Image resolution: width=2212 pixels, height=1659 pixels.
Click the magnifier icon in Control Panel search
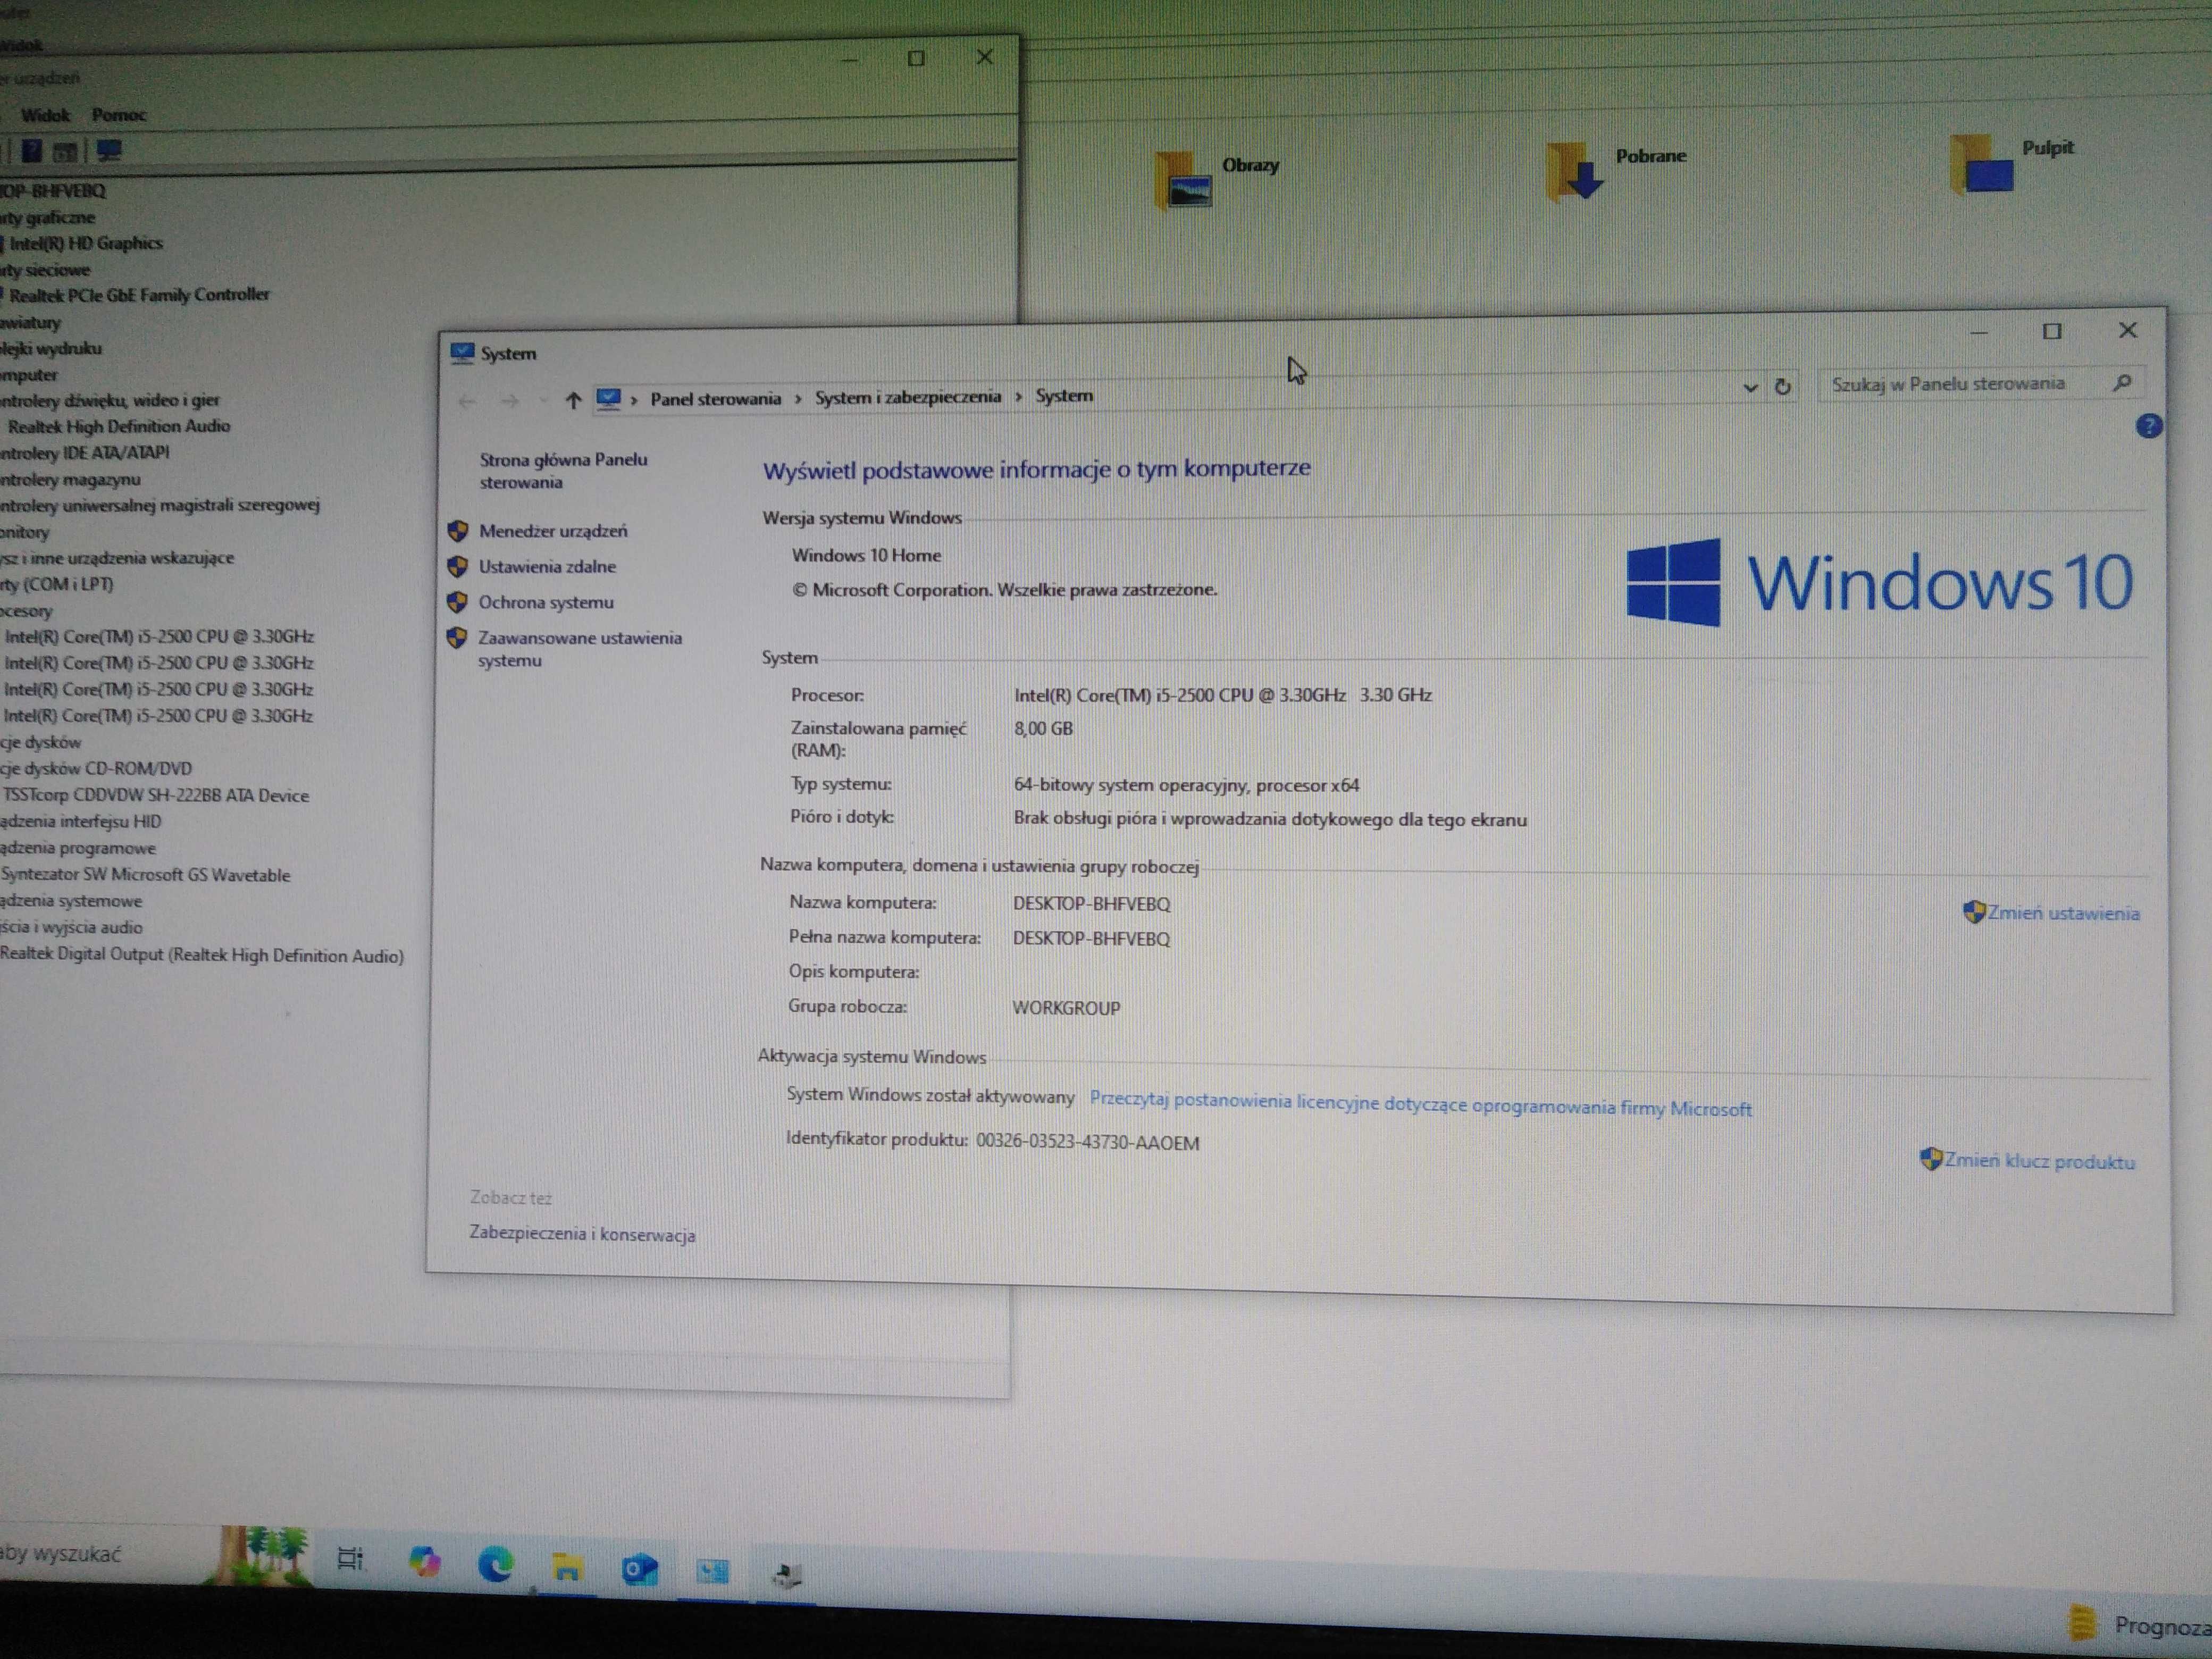pos(2122,382)
